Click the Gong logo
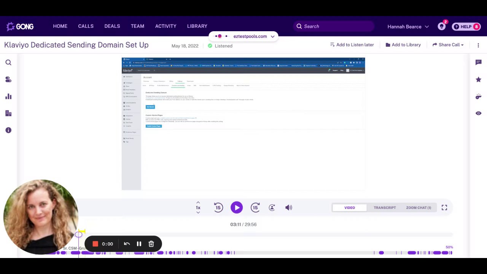The image size is (487, 274). point(20,26)
